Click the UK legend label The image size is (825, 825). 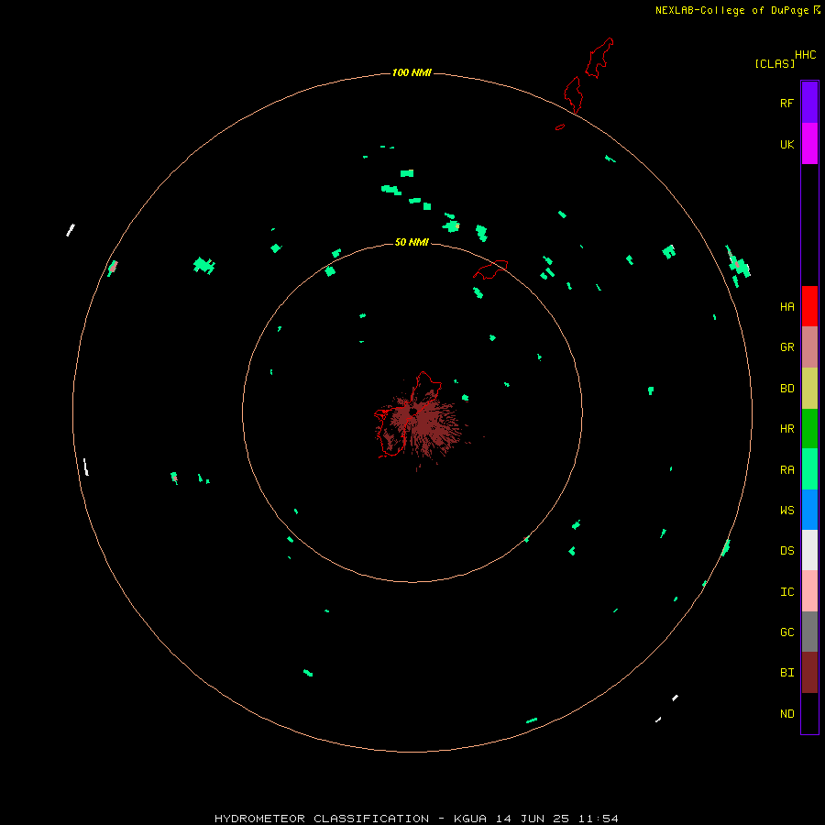tap(786, 144)
